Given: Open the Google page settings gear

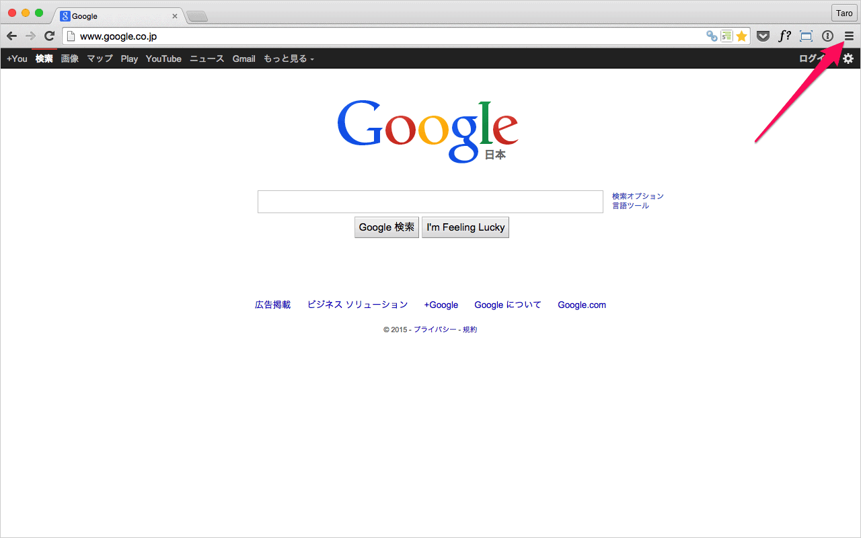Looking at the screenshot, I should coord(848,59).
